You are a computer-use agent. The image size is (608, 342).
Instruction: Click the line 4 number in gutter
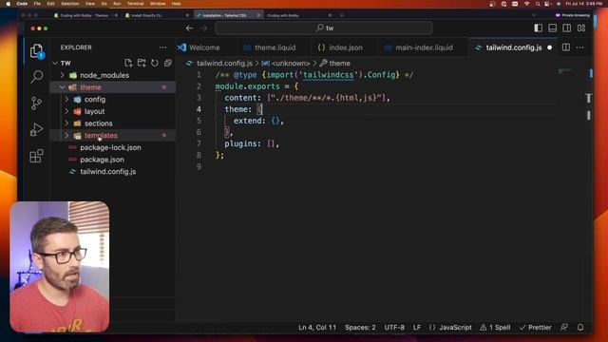point(199,109)
